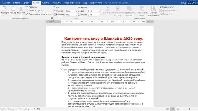Click the Переместить вперед button
198x111 pixels.
click(x=129, y=11)
